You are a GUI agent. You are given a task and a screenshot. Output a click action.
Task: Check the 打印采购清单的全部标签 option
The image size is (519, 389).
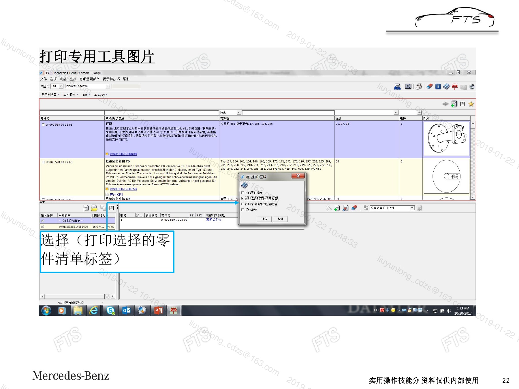point(242,204)
